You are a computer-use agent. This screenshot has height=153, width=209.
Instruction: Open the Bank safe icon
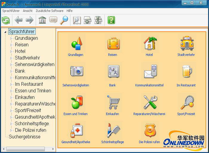click(113, 71)
